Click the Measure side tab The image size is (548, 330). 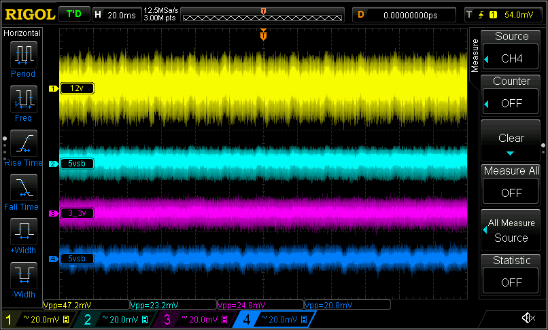tap(475, 56)
